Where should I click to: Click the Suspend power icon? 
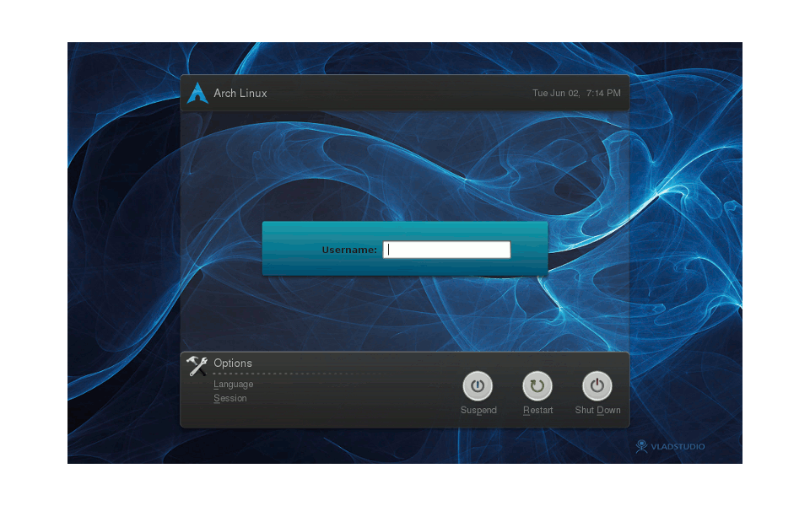(478, 385)
